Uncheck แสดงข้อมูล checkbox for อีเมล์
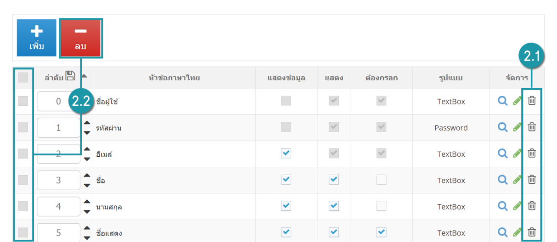The width and height of the screenshot is (557, 242). pyautogui.click(x=286, y=153)
